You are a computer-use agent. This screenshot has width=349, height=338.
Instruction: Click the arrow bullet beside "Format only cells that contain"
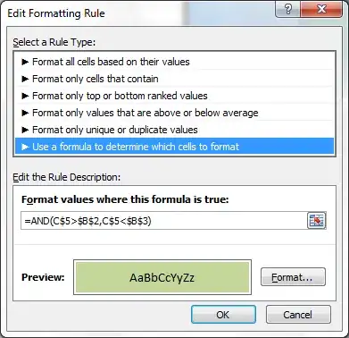(25, 79)
